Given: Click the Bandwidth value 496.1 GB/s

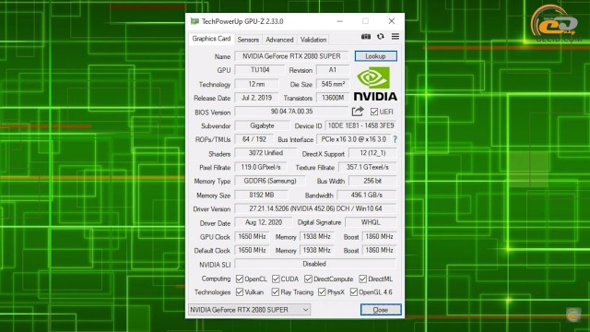Looking at the screenshot, I should click(367, 195).
